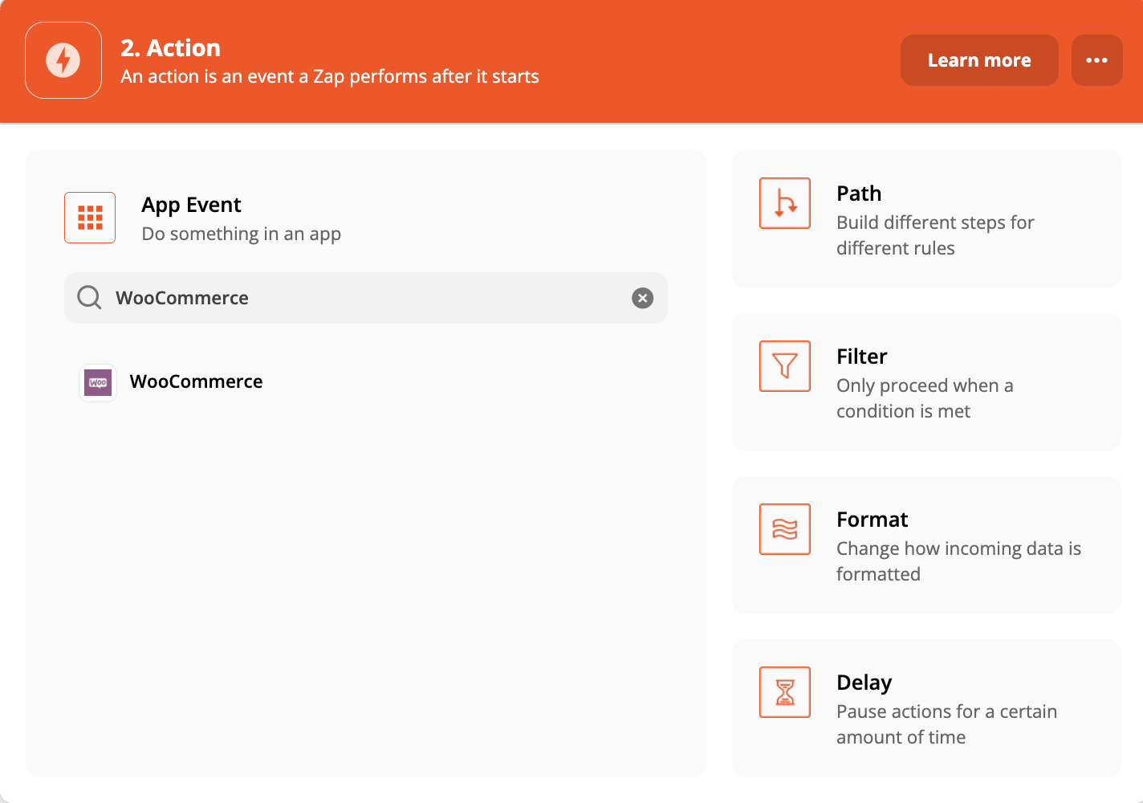Screen dimensions: 1143x803
Task: Choose the Path step option
Action: tap(926, 219)
